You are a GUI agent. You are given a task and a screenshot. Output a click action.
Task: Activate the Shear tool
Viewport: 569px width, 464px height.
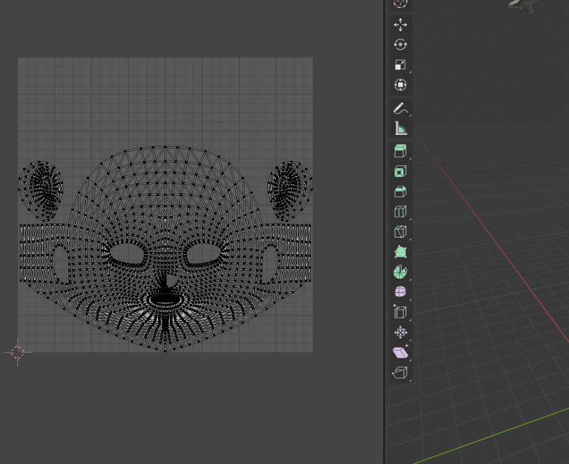pyautogui.click(x=401, y=352)
